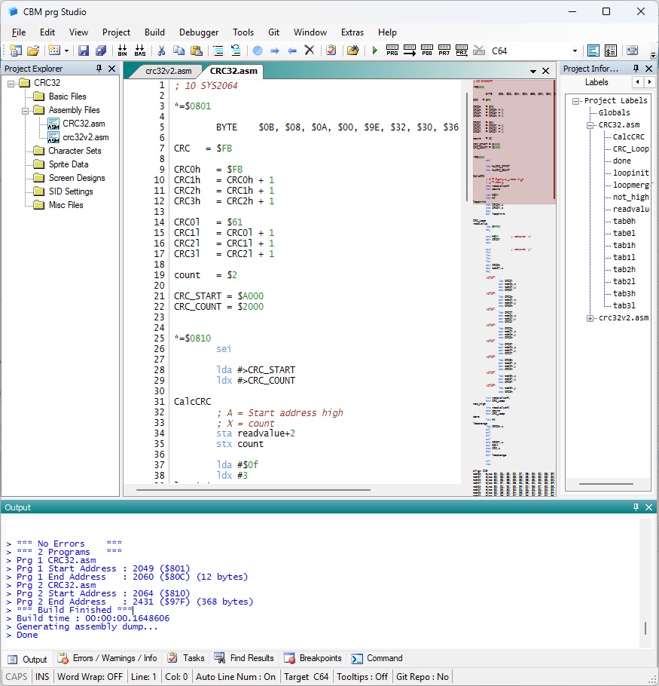Click the blue circle breakpoint icon

tap(258, 51)
